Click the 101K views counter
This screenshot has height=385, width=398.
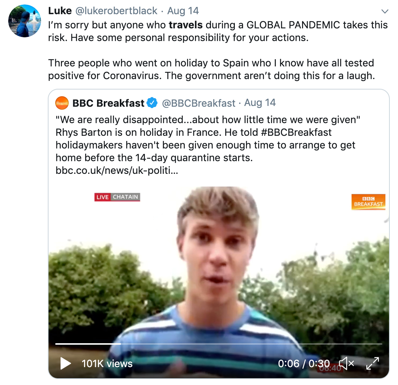pos(107,363)
